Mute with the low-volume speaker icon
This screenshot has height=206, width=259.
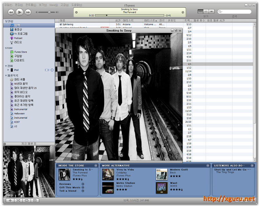[x=37, y=12]
